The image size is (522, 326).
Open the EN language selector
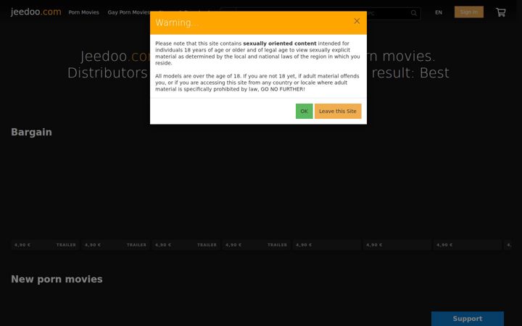point(439,12)
